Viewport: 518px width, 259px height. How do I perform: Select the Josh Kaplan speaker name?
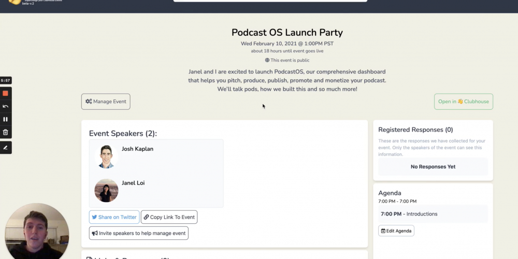coord(137,149)
